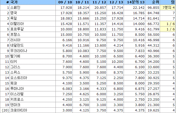
Task: Click the 2.250 value in 오스트리아 row
Action: pyautogui.click(x=118, y=78)
